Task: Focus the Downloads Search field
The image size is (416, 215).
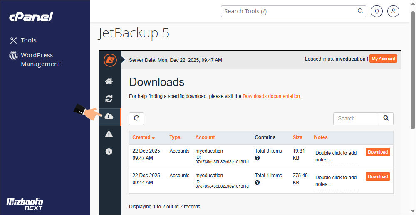Action: 356,118
